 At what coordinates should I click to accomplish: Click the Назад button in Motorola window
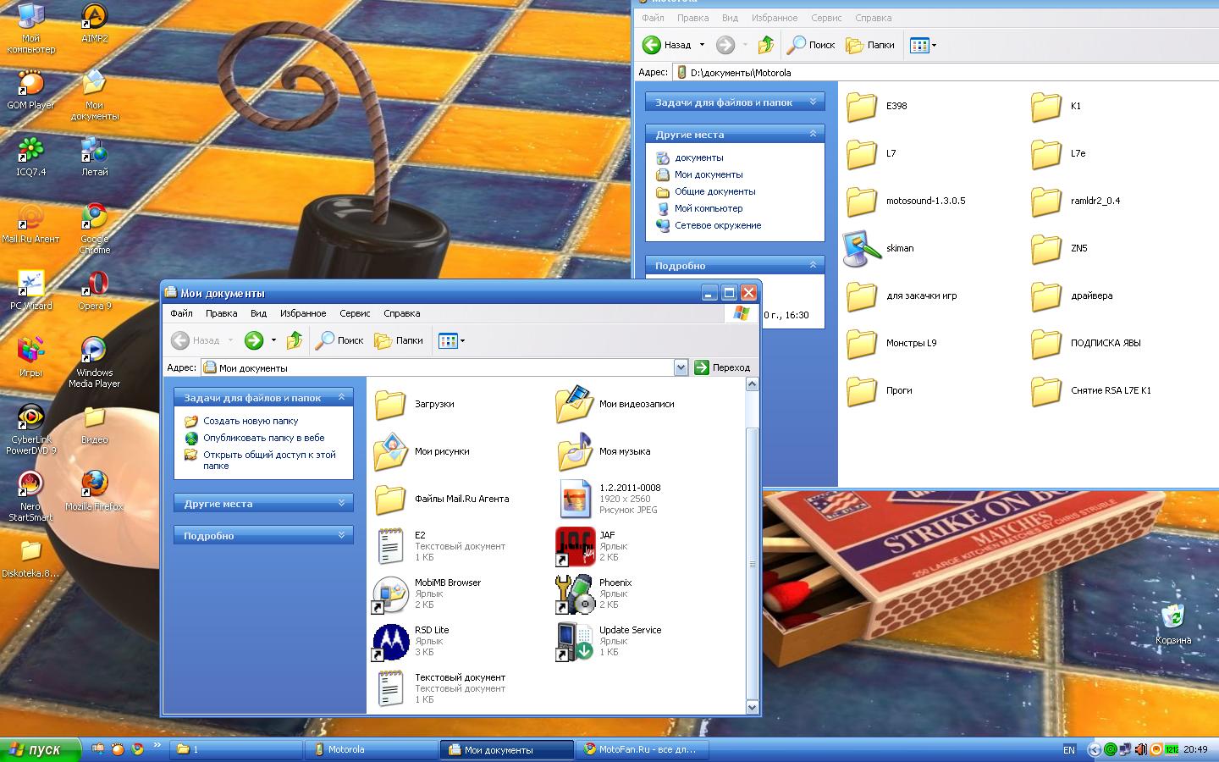pyautogui.click(x=667, y=45)
